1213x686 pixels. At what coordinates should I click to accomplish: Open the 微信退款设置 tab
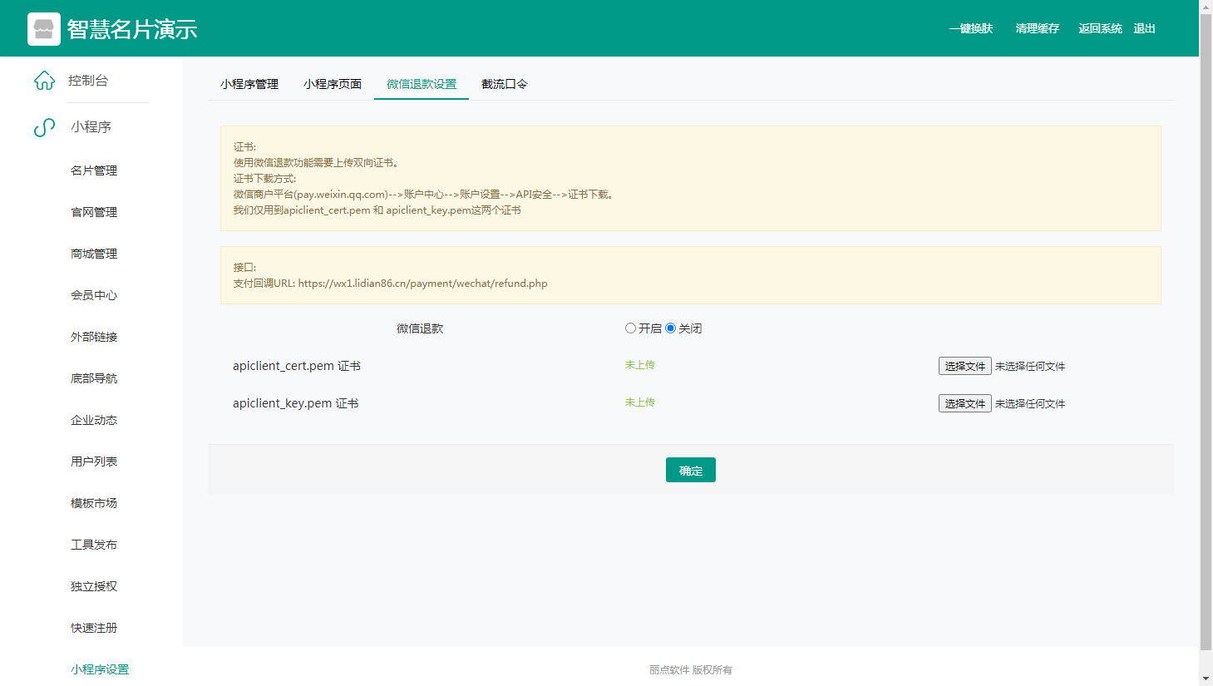422,84
